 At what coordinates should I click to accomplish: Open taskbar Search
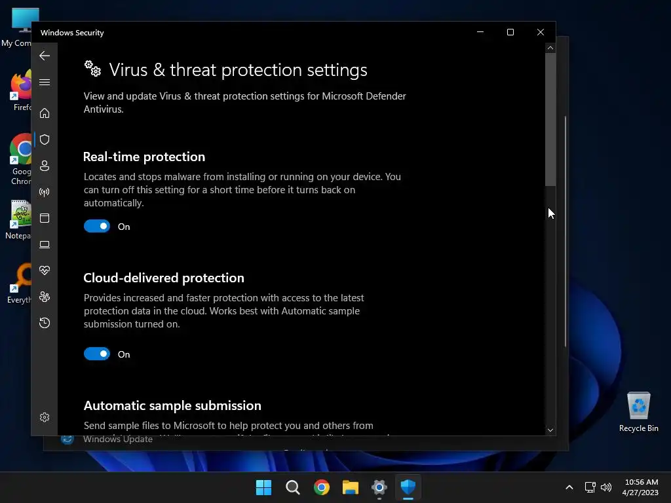pos(293,487)
